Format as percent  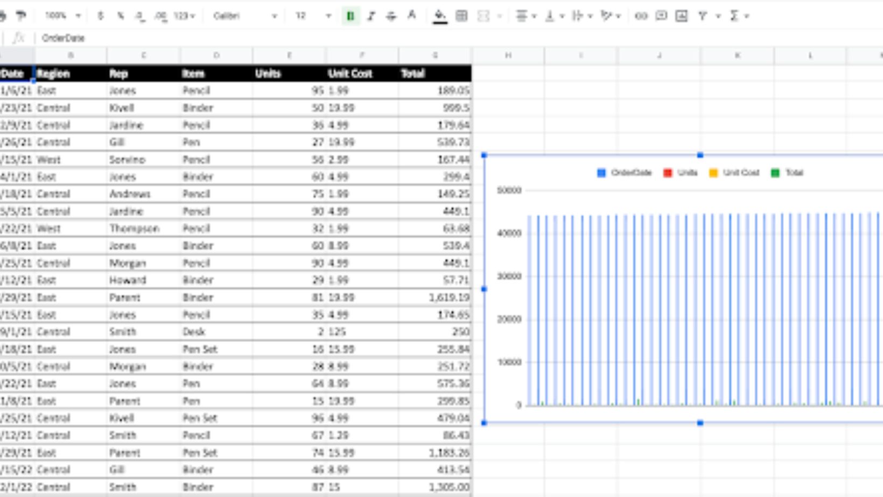[x=120, y=16]
